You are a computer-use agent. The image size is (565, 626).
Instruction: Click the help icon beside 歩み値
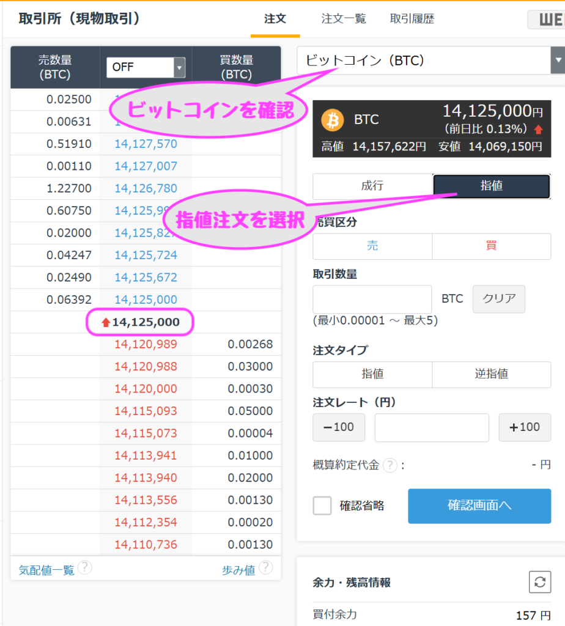point(265,568)
